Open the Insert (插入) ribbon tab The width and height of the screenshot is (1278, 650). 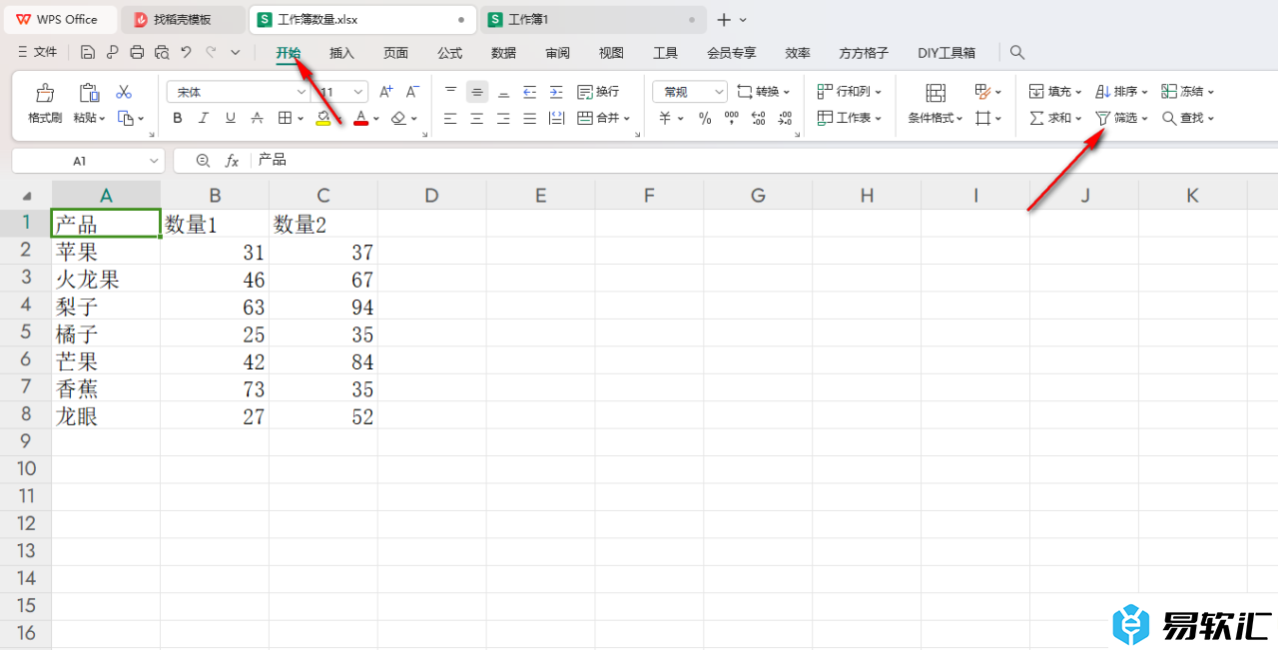(x=342, y=53)
